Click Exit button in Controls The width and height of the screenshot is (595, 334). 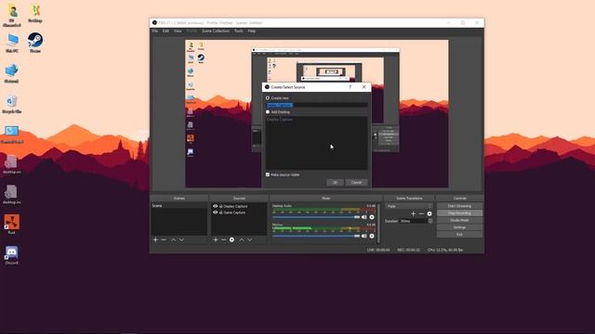click(x=459, y=235)
